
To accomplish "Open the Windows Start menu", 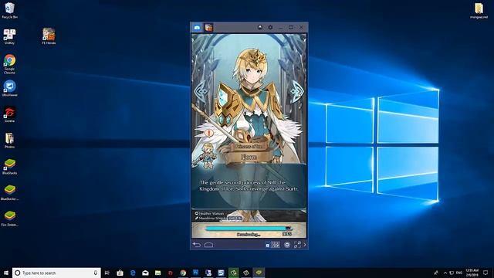I will [6, 273].
